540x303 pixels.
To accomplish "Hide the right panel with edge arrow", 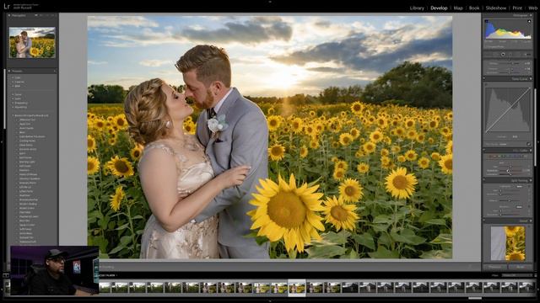I will click(x=538, y=141).
